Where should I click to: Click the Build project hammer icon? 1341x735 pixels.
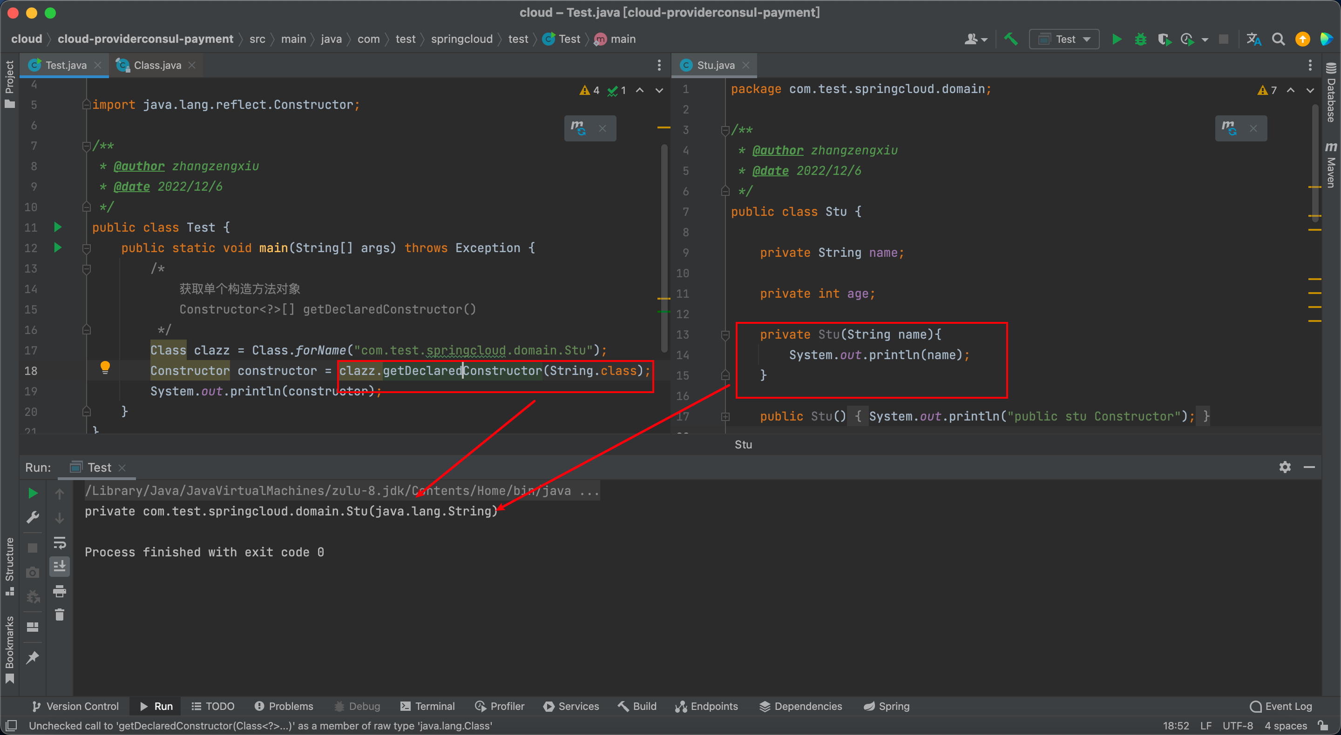click(x=1010, y=39)
